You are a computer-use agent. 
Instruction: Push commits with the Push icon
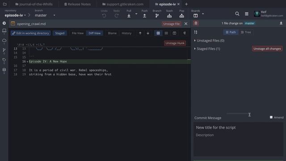[144, 16]
